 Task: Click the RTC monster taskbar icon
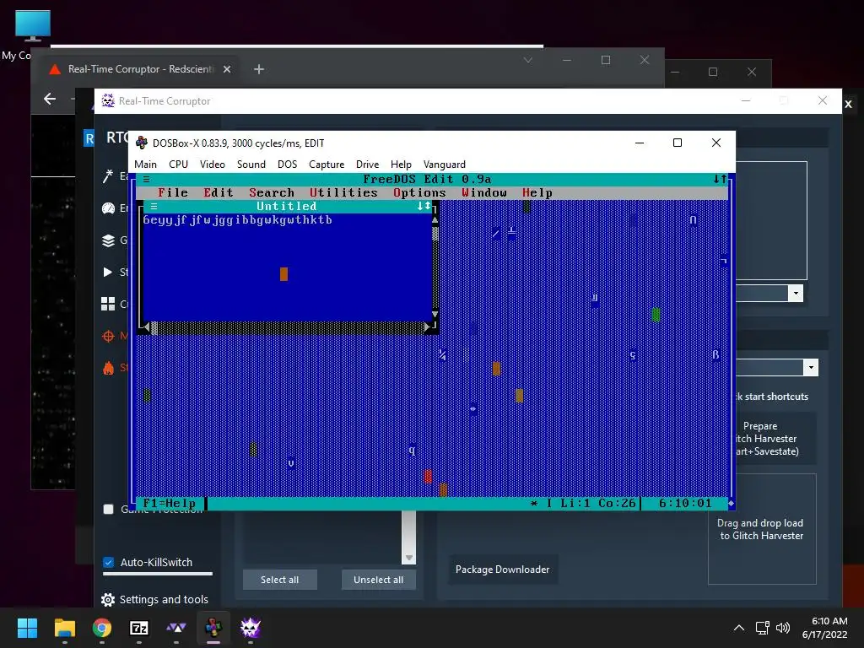[x=250, y=628]
